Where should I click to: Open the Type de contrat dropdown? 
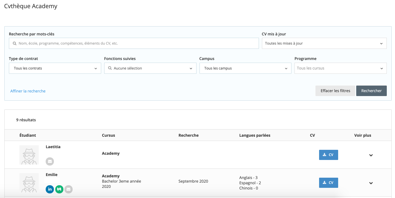pos(55,68)
